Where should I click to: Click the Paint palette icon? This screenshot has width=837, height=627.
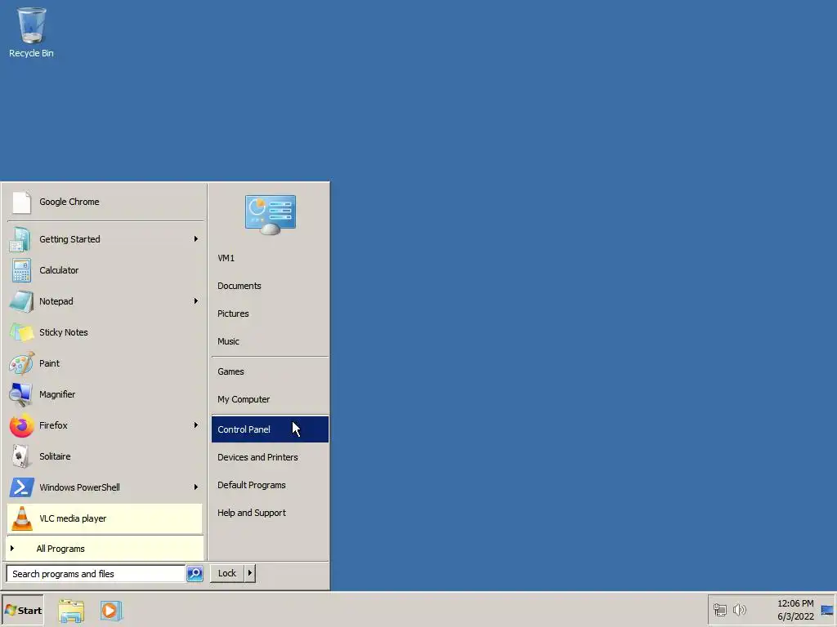[21, 363]
